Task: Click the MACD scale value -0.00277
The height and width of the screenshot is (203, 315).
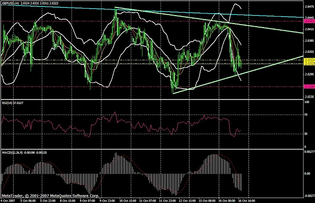Action: (x=309, y=196)
